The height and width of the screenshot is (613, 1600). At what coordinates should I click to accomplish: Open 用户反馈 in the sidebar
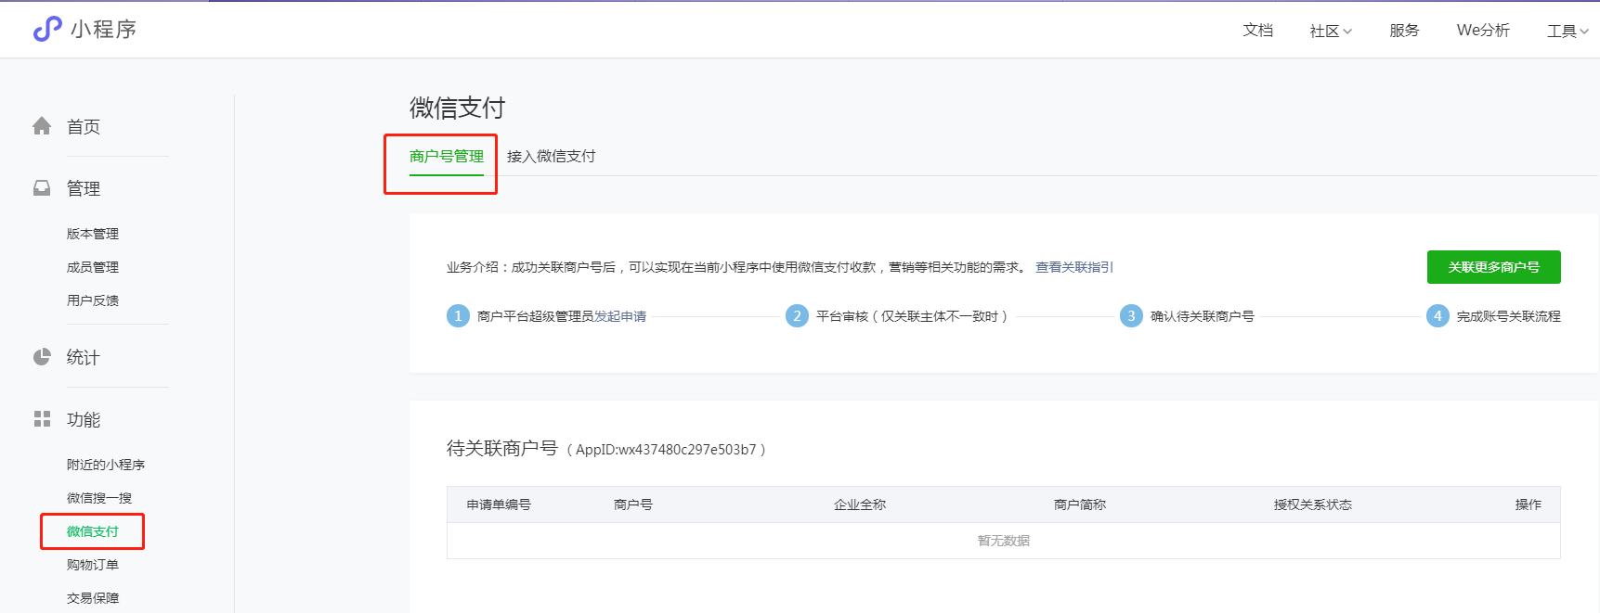click(93, 300)
